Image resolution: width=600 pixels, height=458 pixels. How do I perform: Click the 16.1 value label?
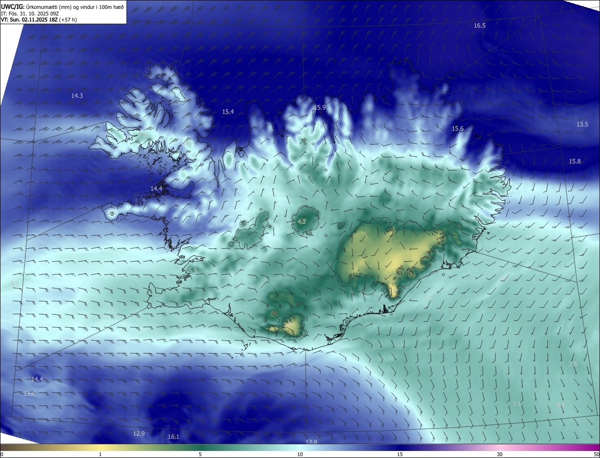pyautogui.click(x=173, y=436)
